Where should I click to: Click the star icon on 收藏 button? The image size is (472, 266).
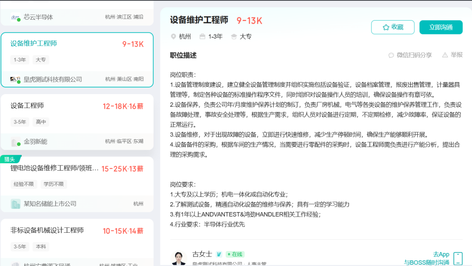[386, 27]
